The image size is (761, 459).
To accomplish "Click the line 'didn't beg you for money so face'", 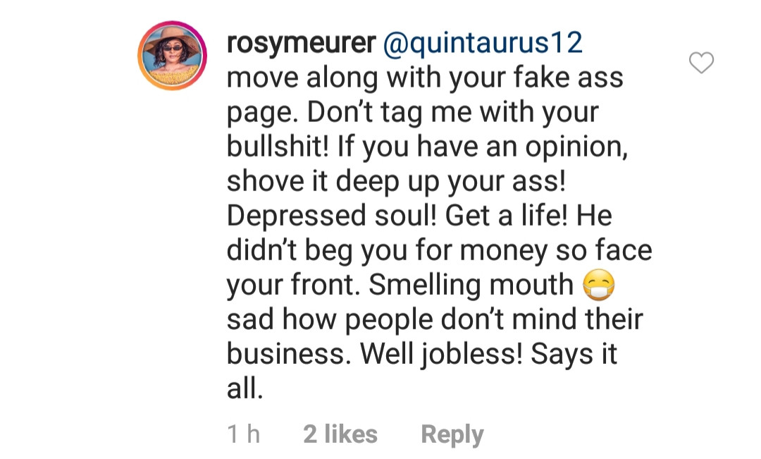I will coord(439,250).
